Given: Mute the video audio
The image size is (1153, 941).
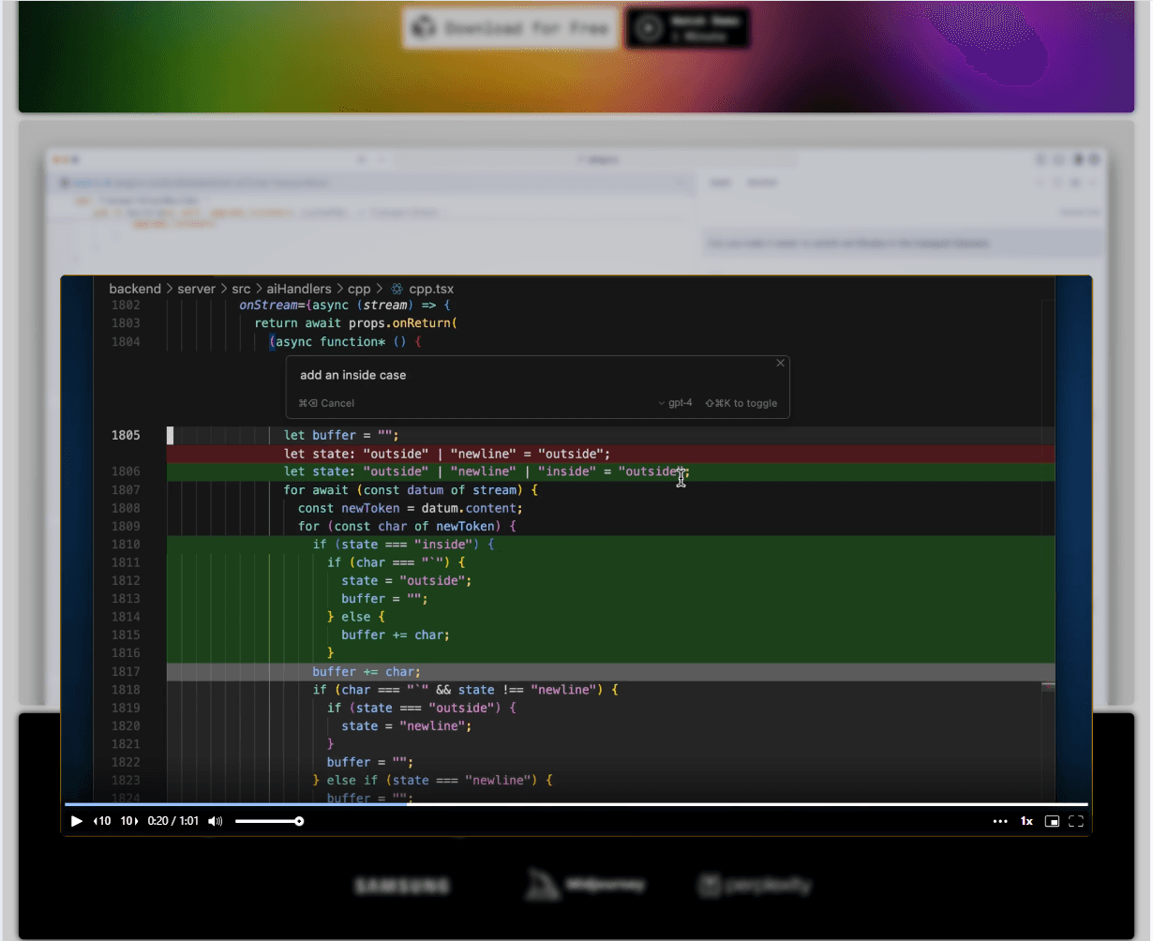Looking at the screenshot, I should pos(215,821).
